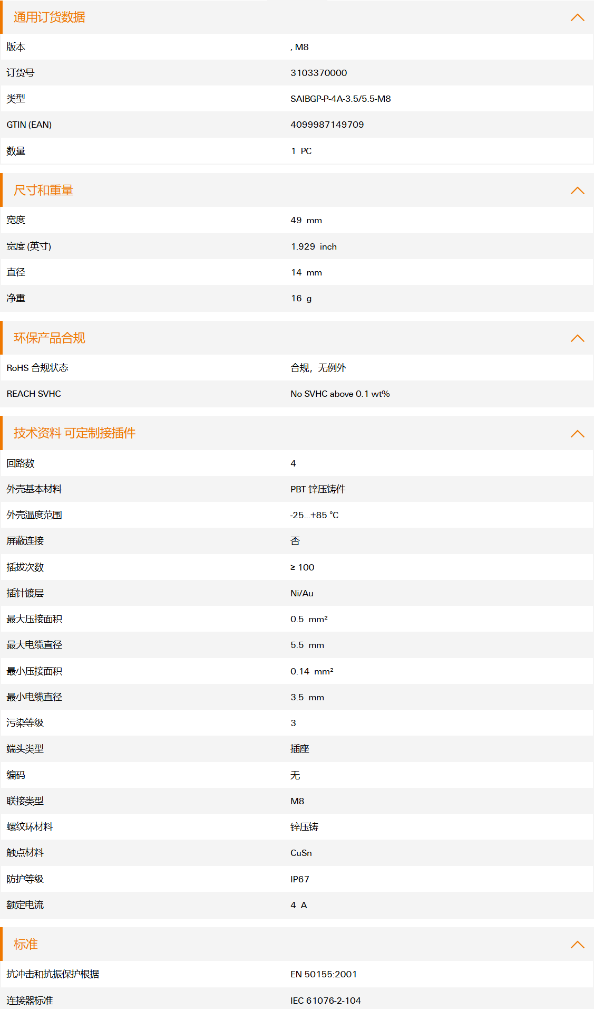Click width value 49 mm
This screenshot has height=1009, width=594.
(x=306, y=220)
